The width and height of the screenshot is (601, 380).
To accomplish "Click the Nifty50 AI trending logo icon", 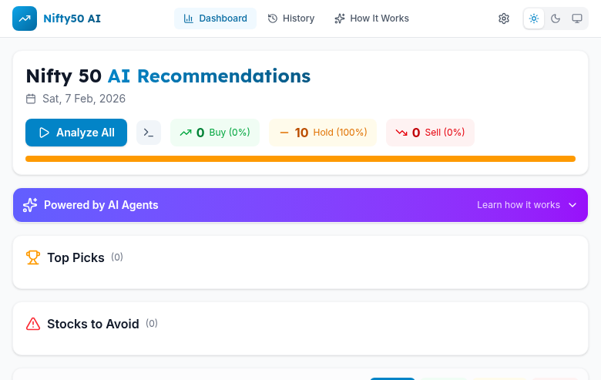I will 25,18.
